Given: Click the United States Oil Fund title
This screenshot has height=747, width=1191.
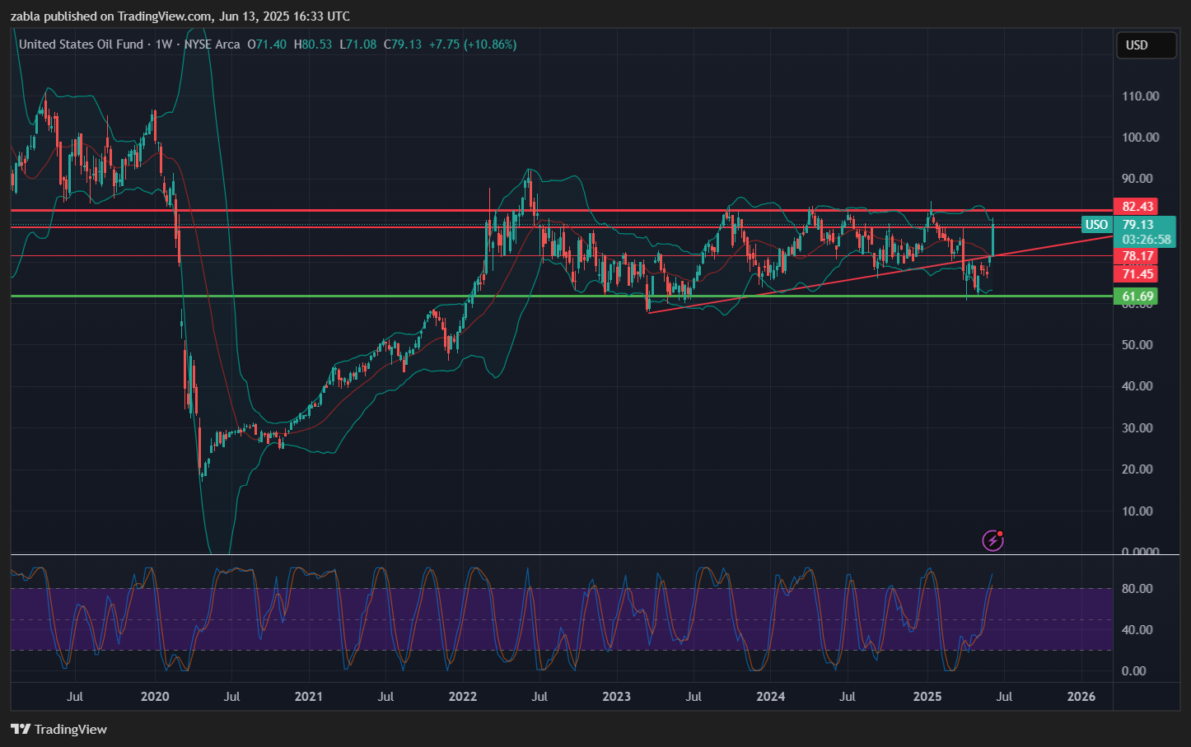Looking at the screenshot, I should click(x=81, y=44).
